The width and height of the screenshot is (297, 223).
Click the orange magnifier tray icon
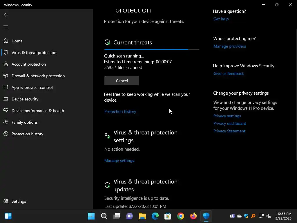pyautogui.click(x=253, y=216)
